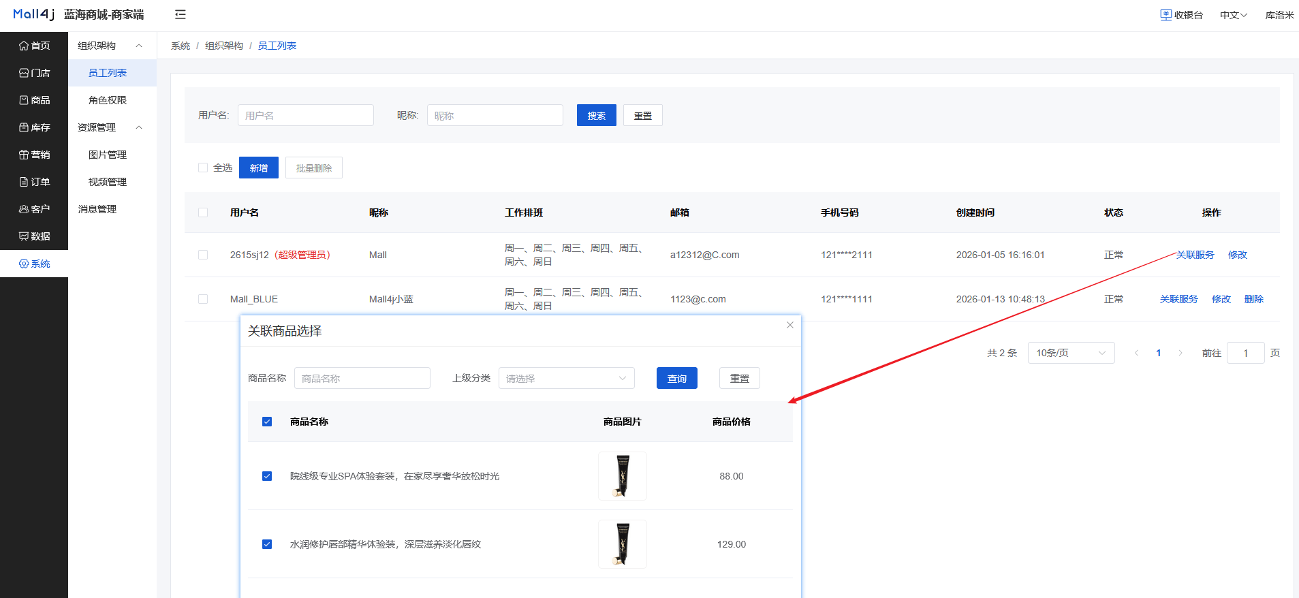This screenshot has width=1299, height=598.
Task: Select page 1 in pagination
Action: (1159, 353)
